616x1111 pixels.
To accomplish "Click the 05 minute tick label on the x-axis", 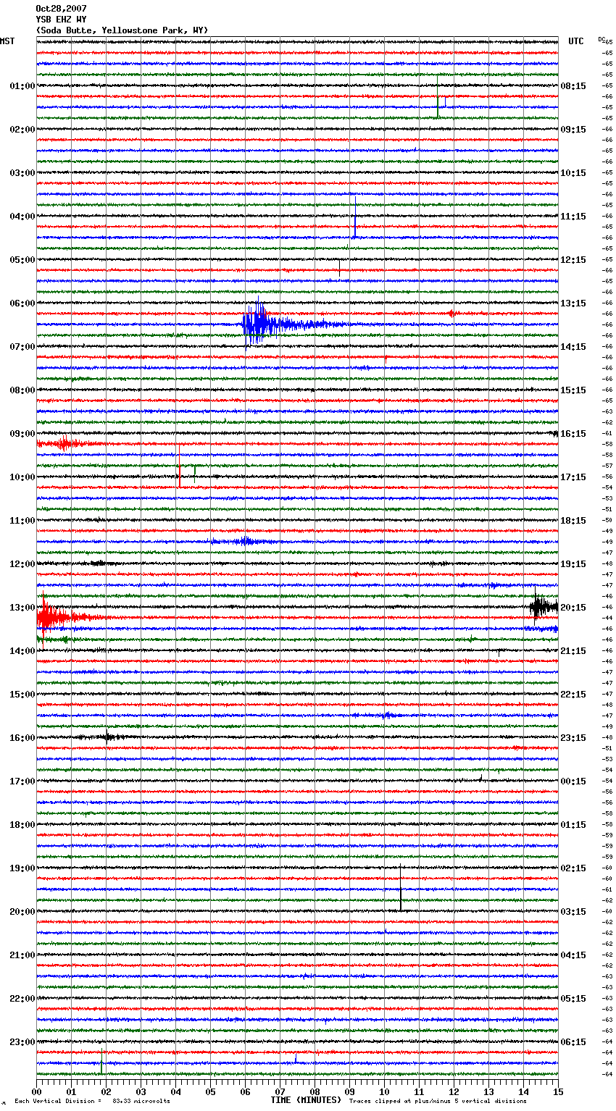I will tap(210, 1091).
